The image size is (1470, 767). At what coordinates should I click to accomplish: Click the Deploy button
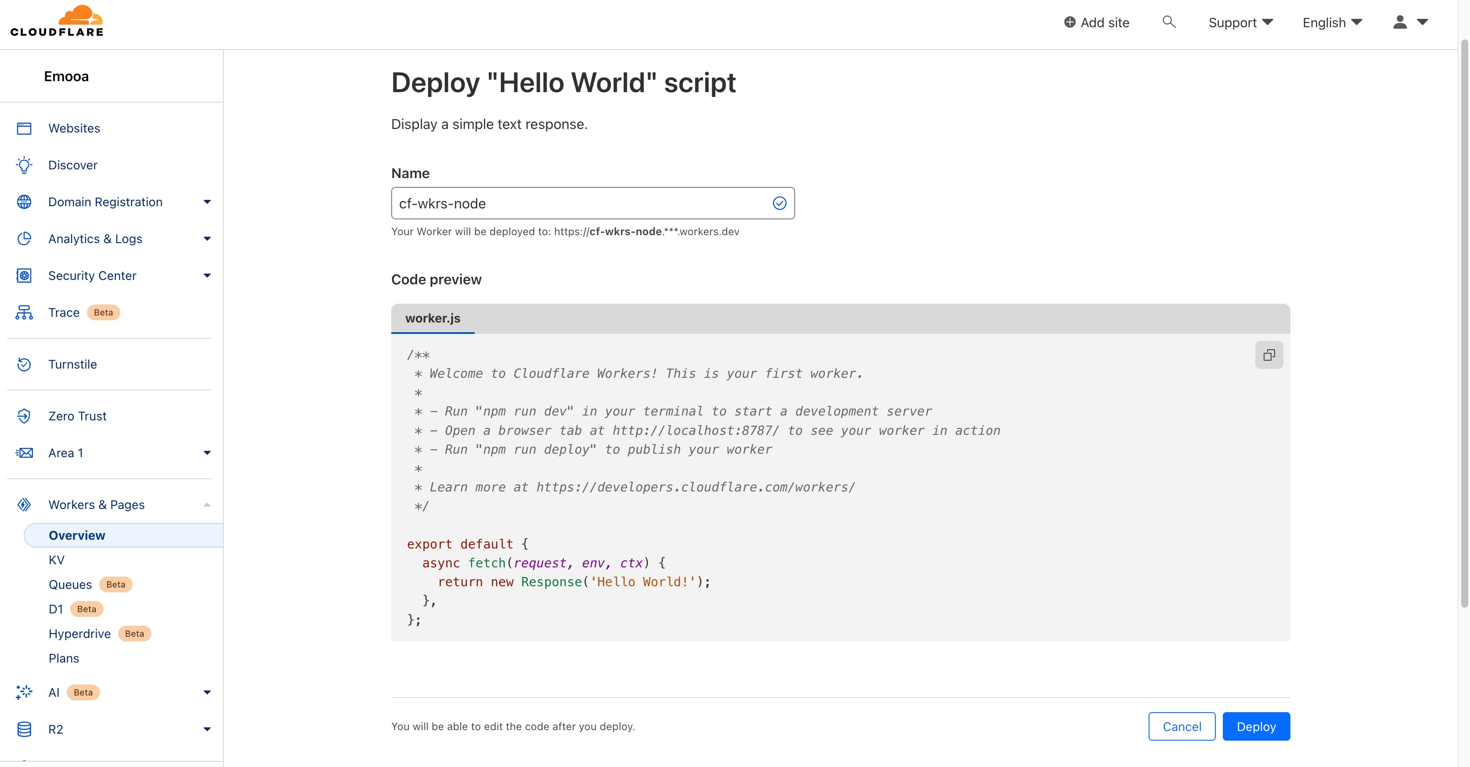click(x=1256, y=727)
